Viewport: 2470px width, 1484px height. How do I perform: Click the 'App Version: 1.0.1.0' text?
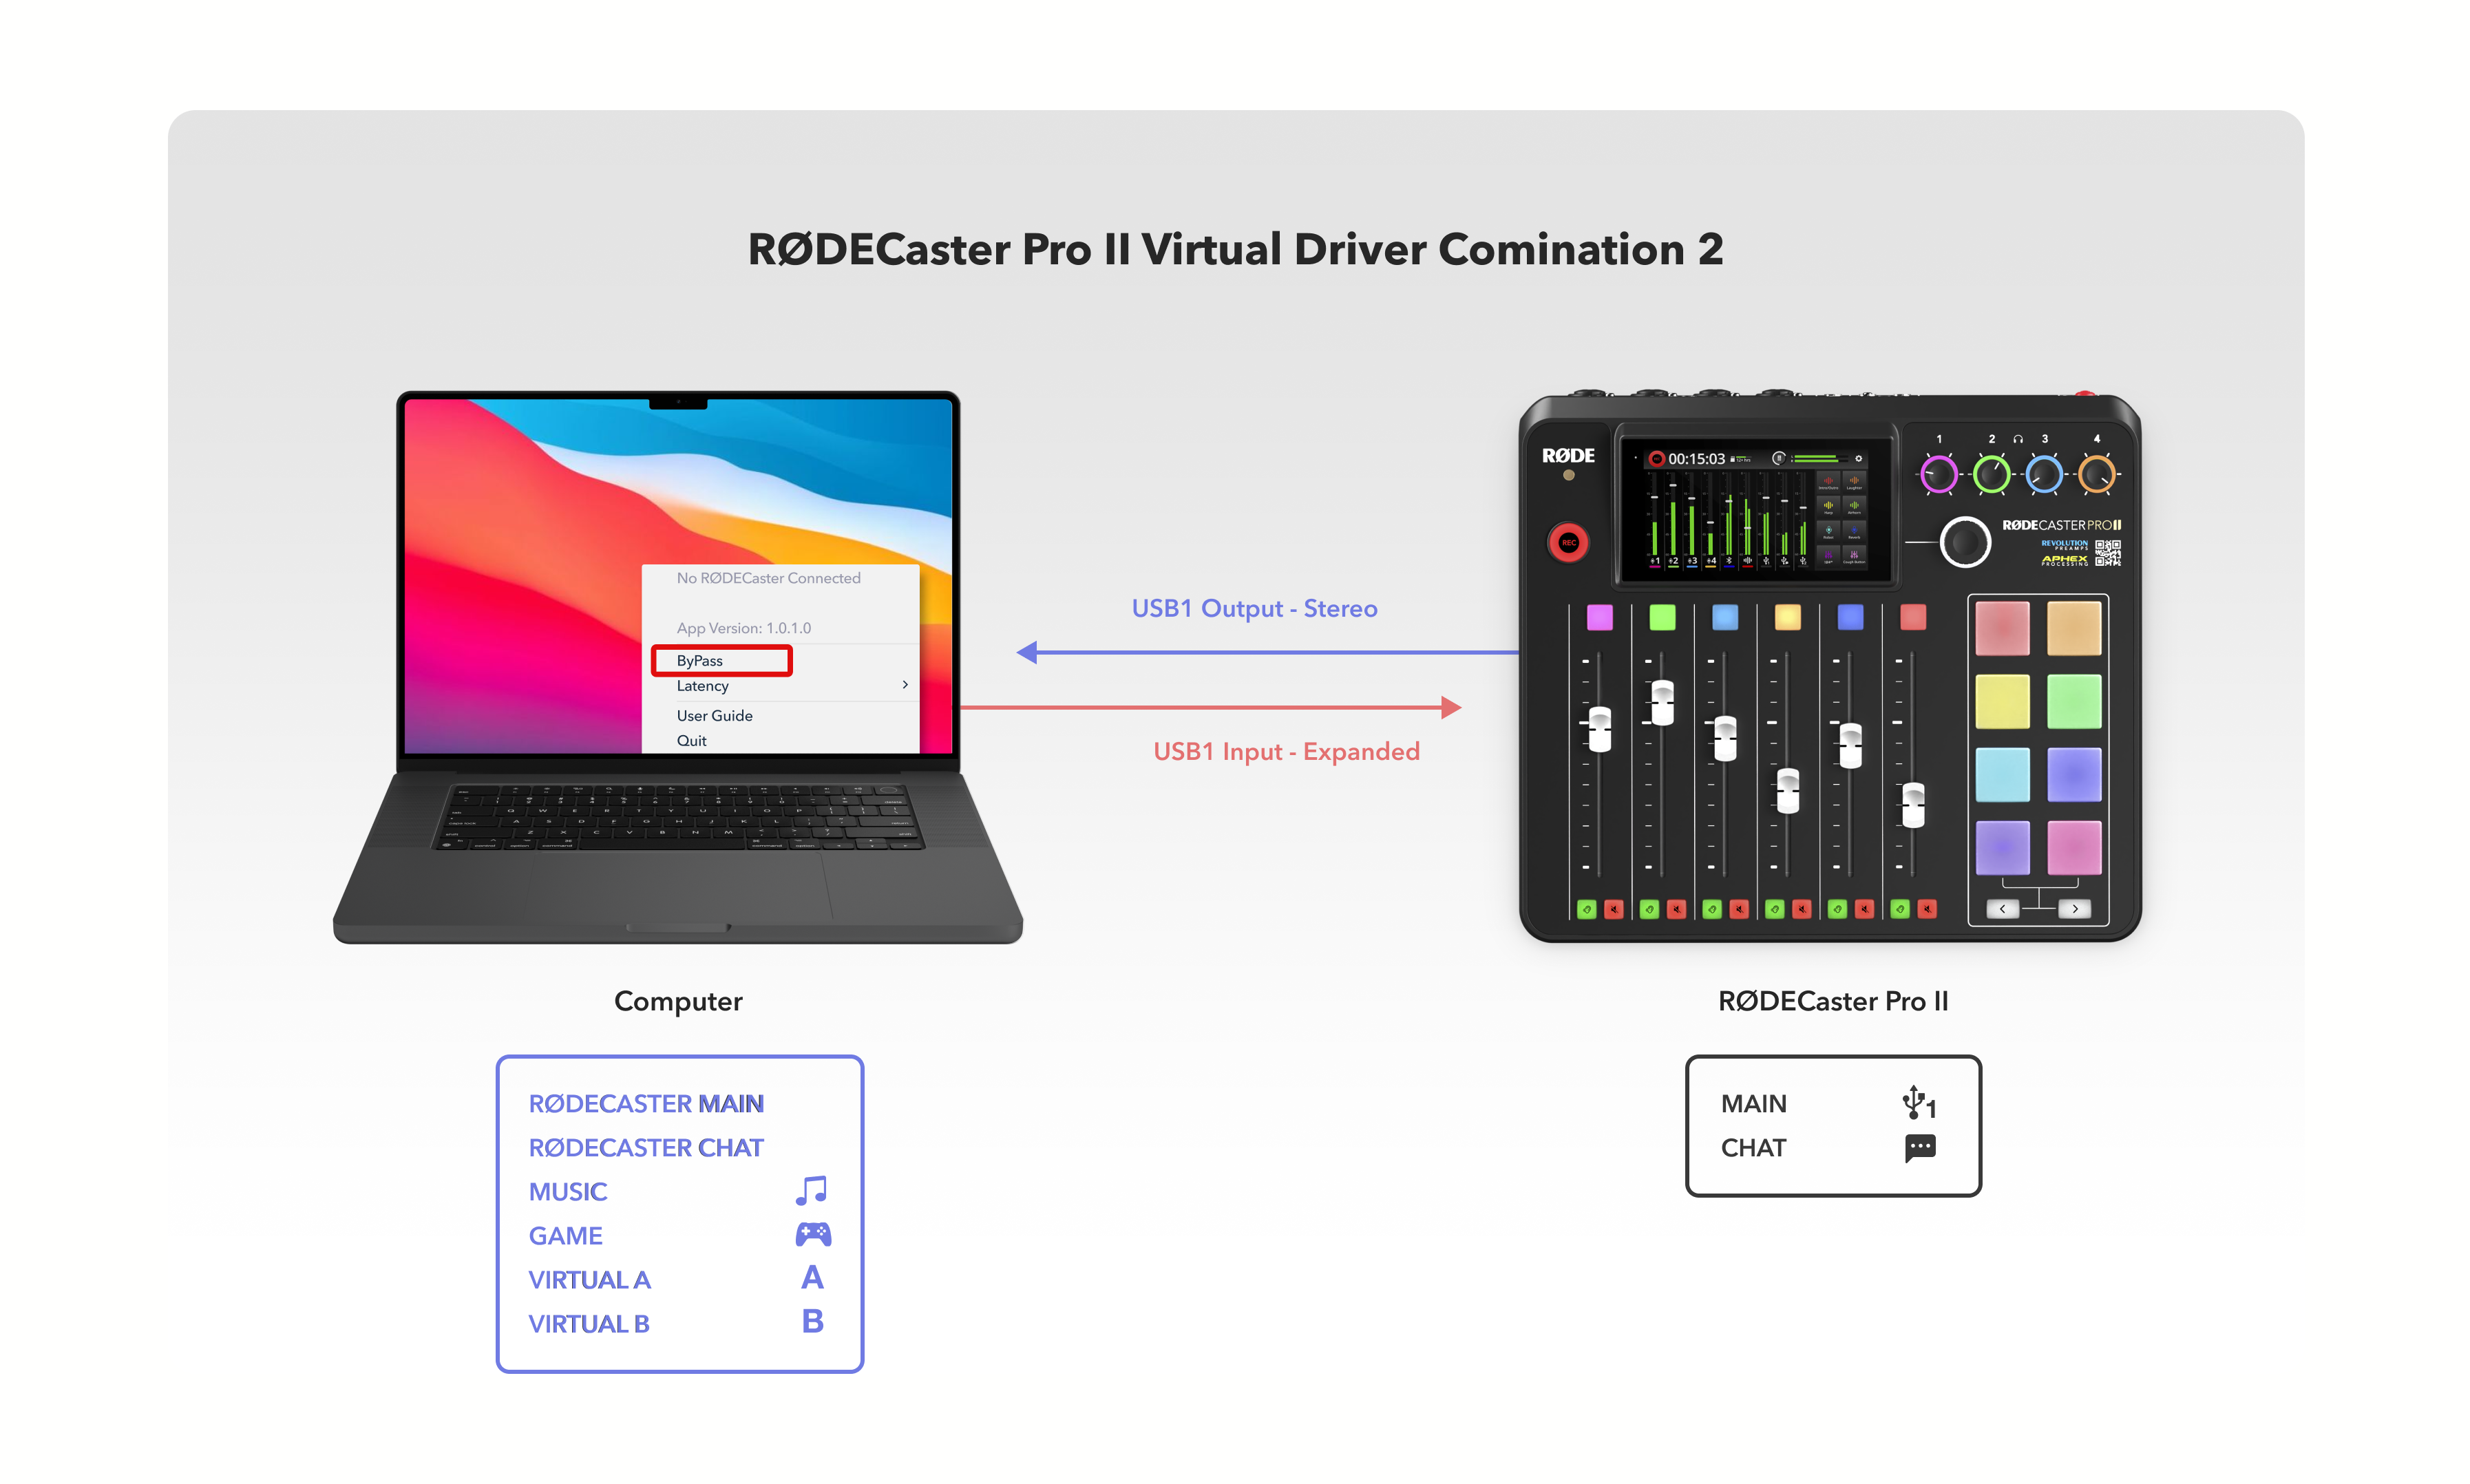coord(743,628)
